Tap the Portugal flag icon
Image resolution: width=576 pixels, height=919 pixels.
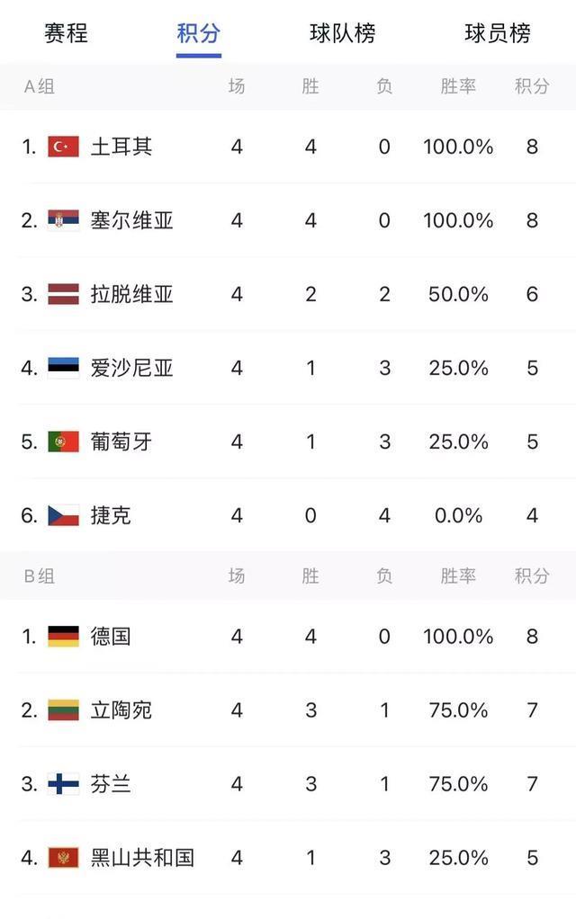pos(63,442)
